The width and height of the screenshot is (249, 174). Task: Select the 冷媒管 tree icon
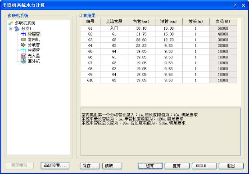click(x=23, y=34)
